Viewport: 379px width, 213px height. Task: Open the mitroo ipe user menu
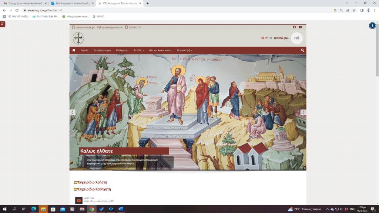point(282,38)
